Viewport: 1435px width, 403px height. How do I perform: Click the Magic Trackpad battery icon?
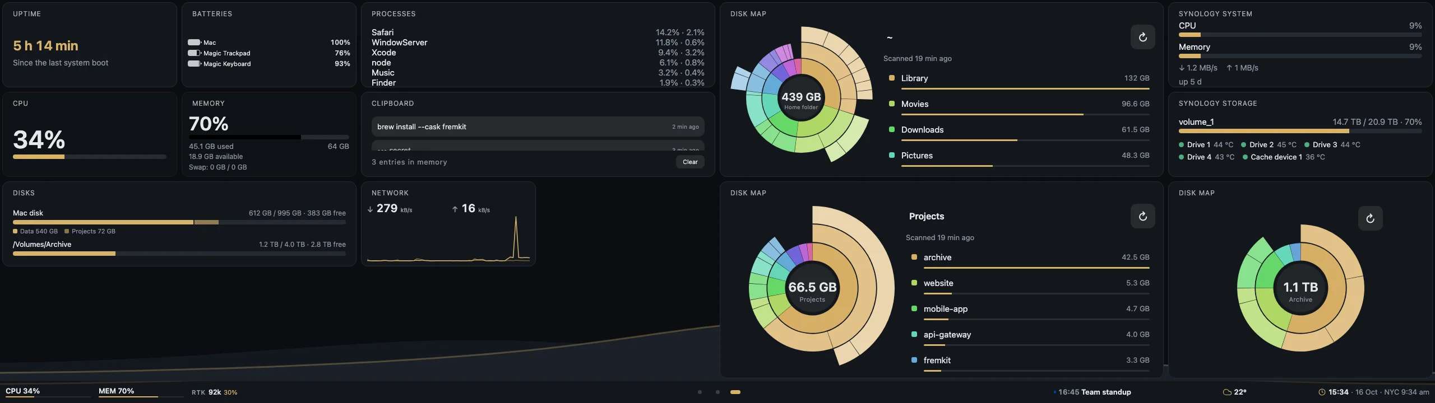[194, 53]
